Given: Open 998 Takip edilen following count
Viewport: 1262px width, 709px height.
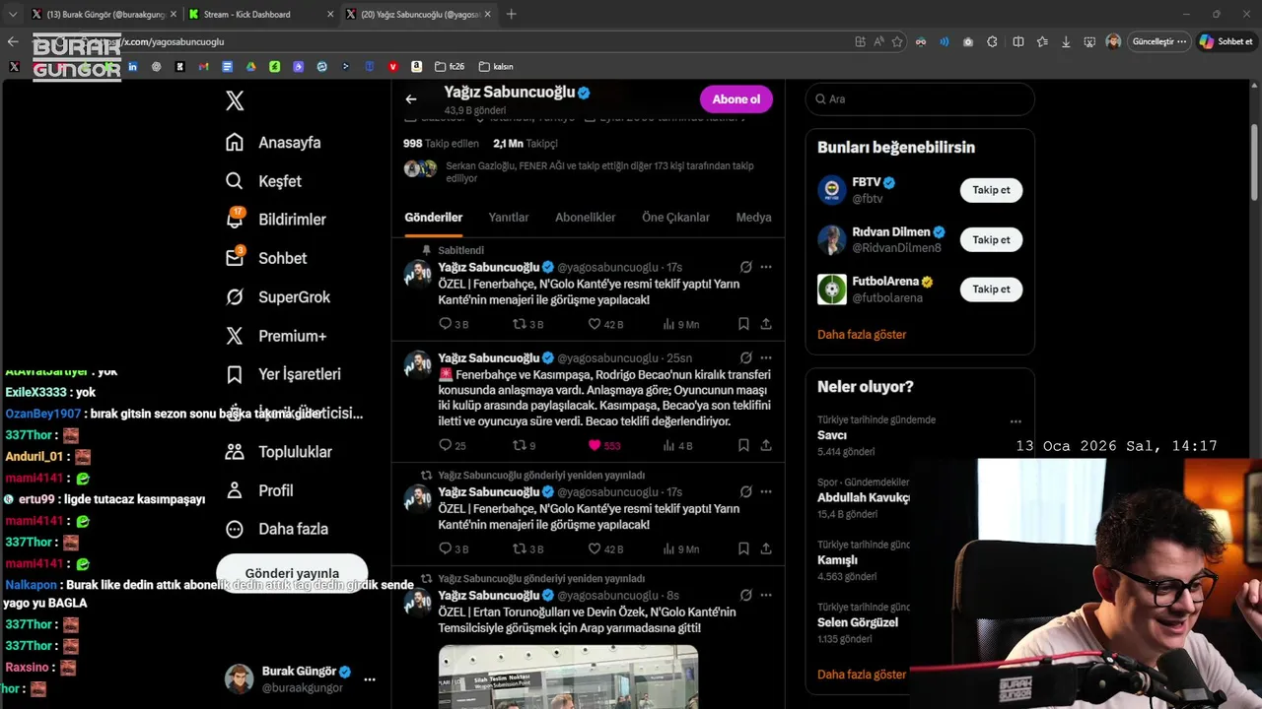Looking at the screenshot, I should tap(441, 144).
